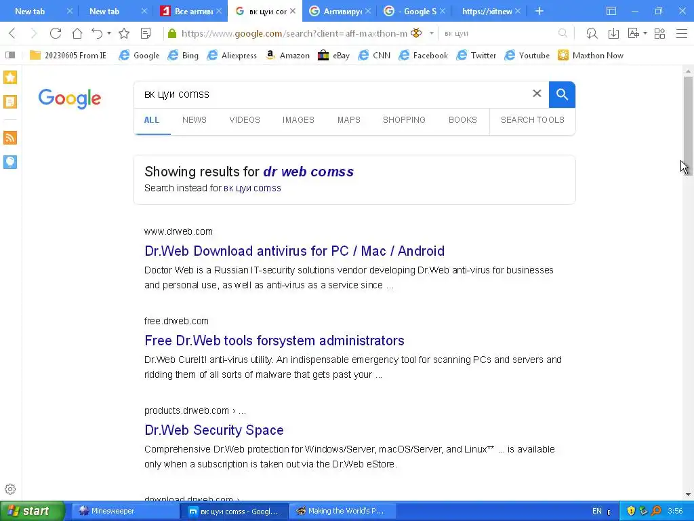Open the Home page icon
This screenshot has height=521, width=694.
point(77,33)
